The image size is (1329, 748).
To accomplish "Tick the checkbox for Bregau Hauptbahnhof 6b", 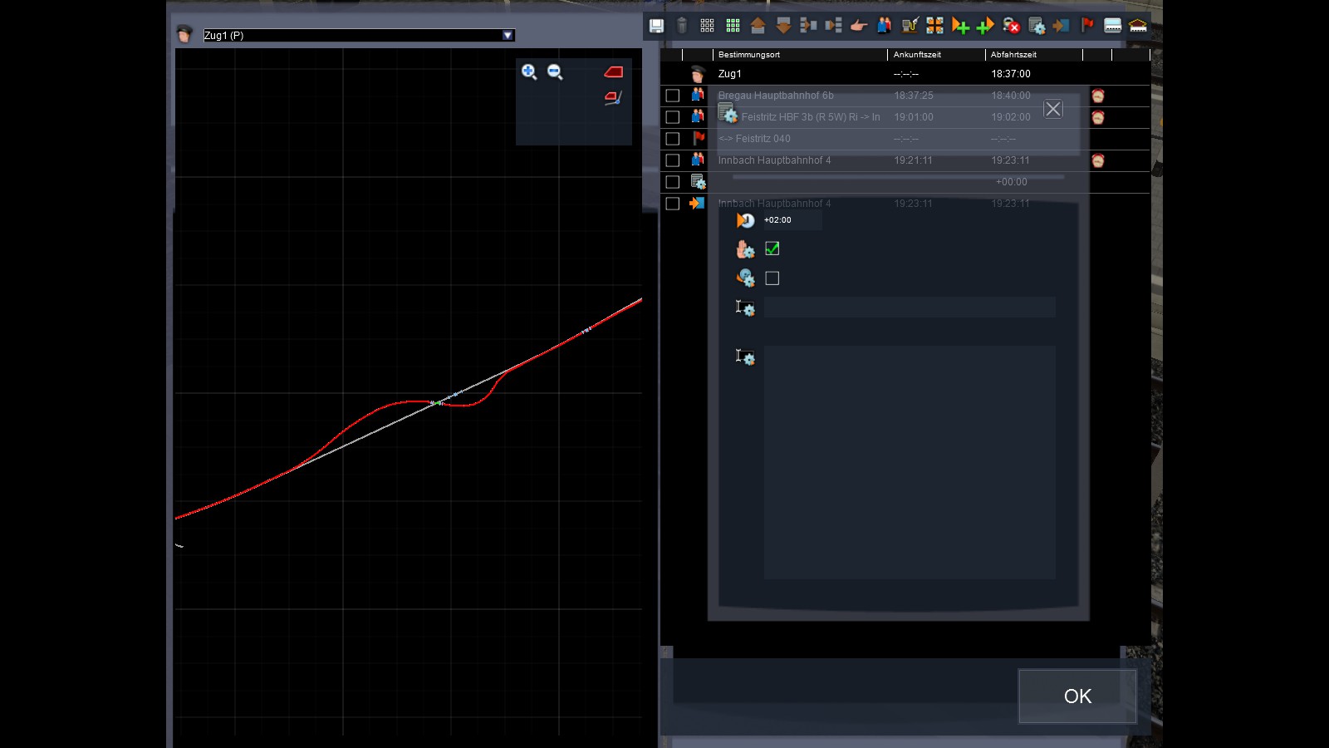I will point(673,96).
